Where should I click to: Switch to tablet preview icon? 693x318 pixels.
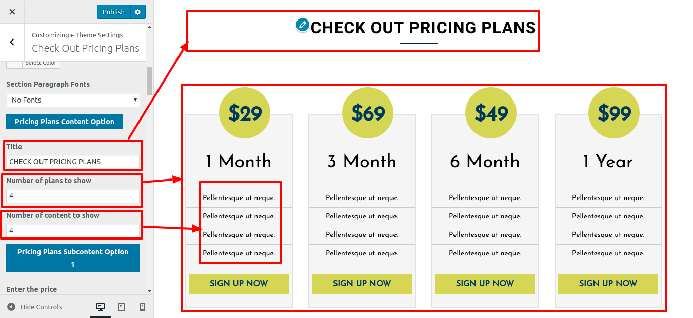[x=122, y=307]
